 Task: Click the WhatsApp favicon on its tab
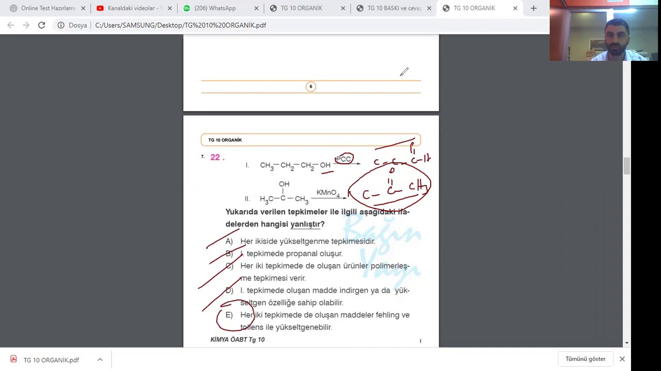186,8
